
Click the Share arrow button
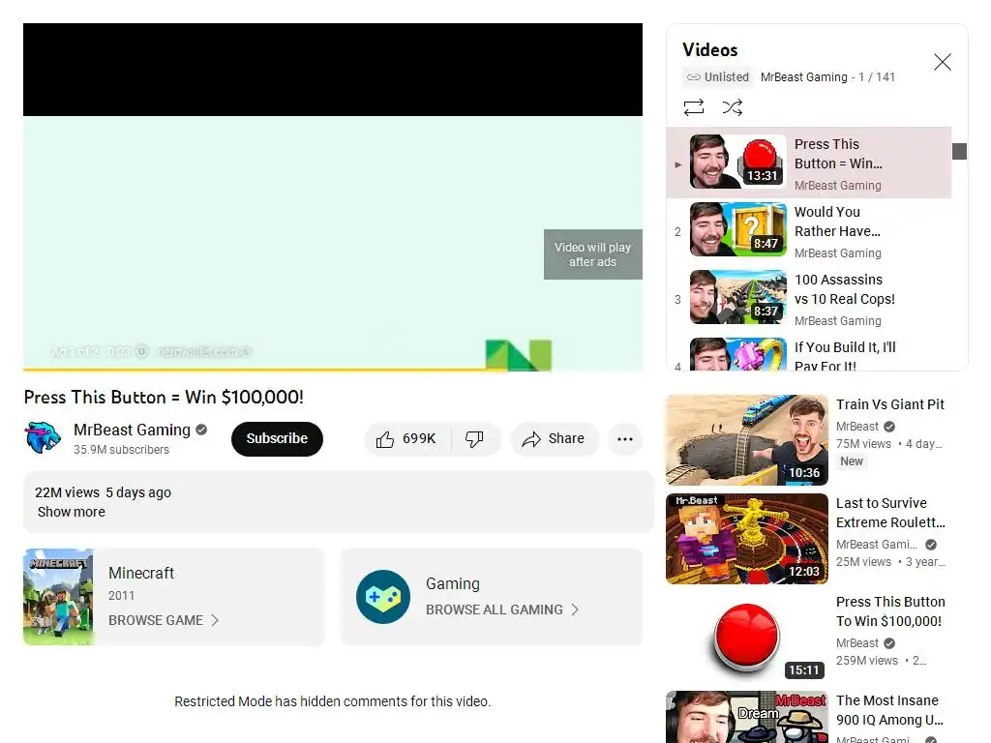click(554, 439)
